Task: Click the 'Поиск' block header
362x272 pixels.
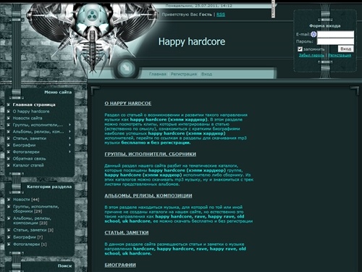Action: pos(64,265)
